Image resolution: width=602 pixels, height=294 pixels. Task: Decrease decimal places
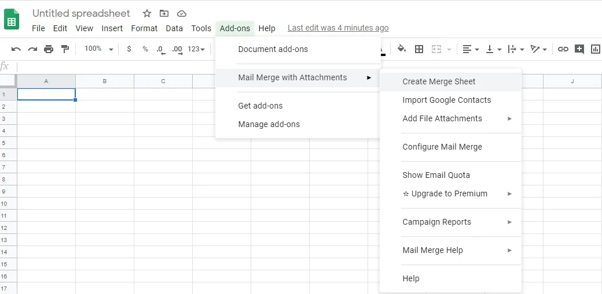pyautogui.click(x=161, y=50)
